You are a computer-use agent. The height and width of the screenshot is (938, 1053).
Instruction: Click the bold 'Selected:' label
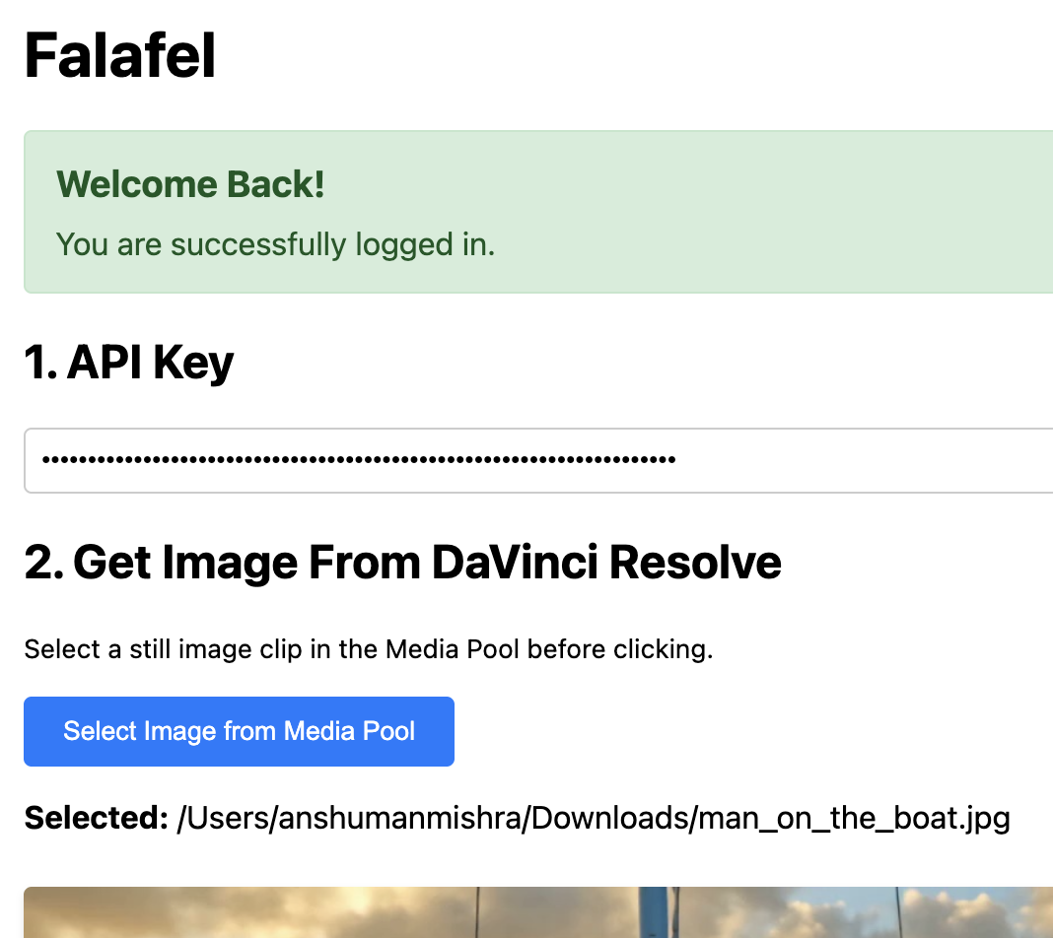(x=96, y=818)
